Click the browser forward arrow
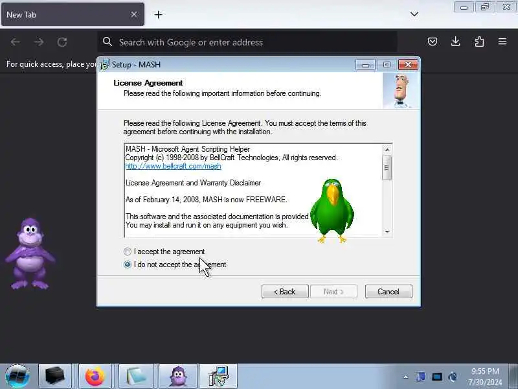Viewport: 518px width, 389px height. tap(39, 42)
